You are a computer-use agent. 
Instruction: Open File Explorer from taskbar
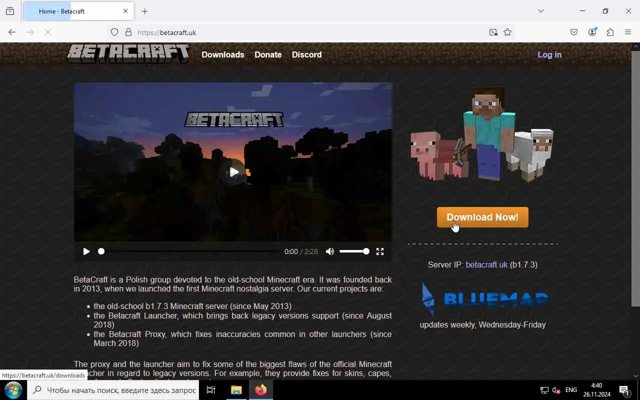[236, 390]
